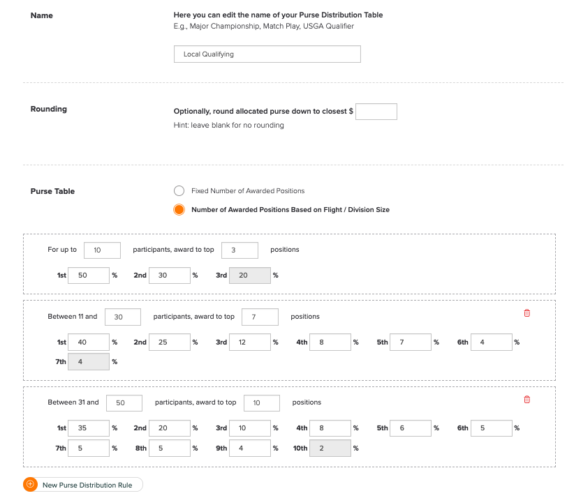Change 1st place 40 percent field

click(89, 342)
